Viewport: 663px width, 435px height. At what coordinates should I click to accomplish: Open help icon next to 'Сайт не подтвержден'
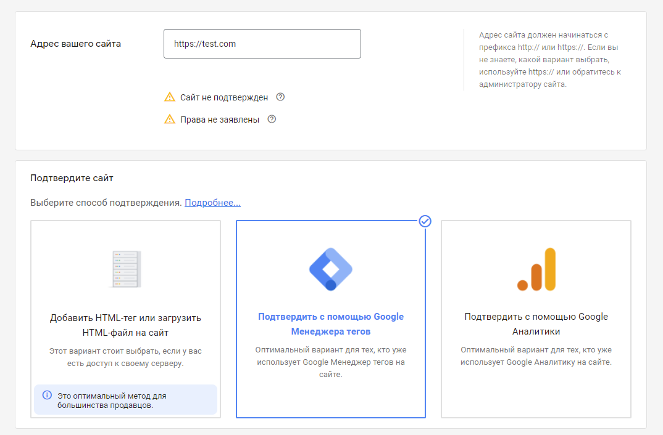(x=280, y=97)
